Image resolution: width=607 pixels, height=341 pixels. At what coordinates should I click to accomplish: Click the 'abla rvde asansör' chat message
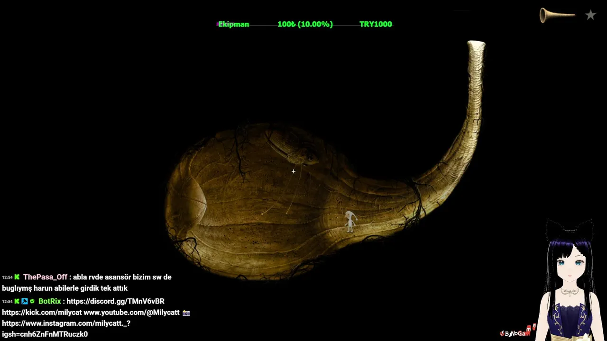click(x=87, y=283)
